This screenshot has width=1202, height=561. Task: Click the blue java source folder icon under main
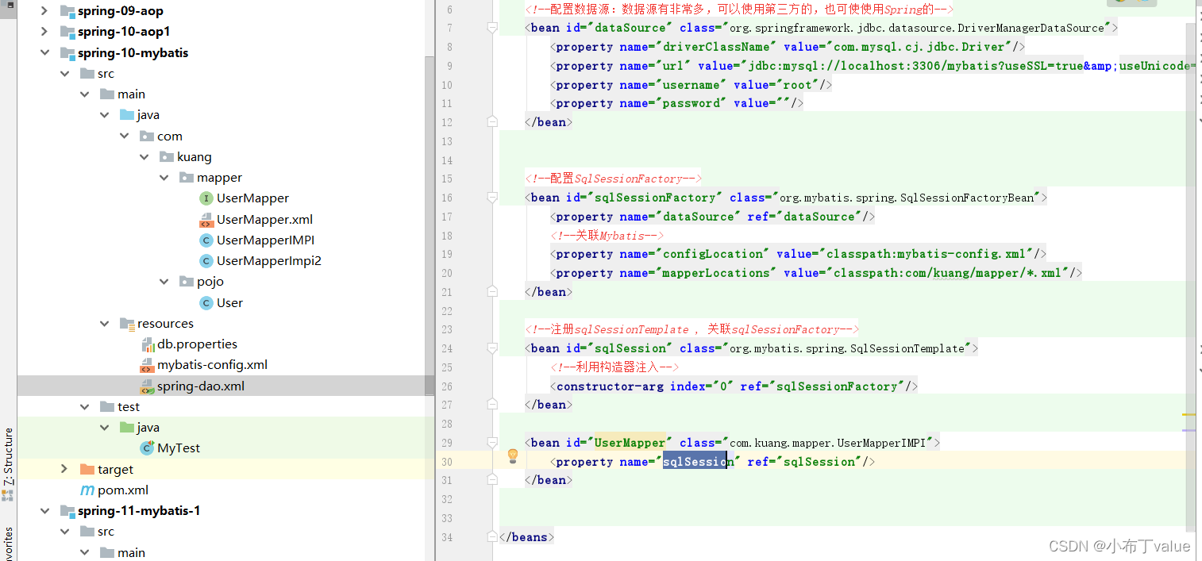pyautogui.click(x=127, y=115)
